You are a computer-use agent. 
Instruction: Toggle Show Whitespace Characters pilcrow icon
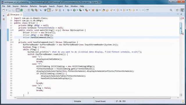pyautogui.click(x=63, y=10)
